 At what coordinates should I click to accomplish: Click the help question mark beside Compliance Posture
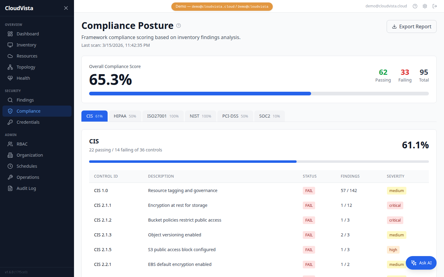178,26
